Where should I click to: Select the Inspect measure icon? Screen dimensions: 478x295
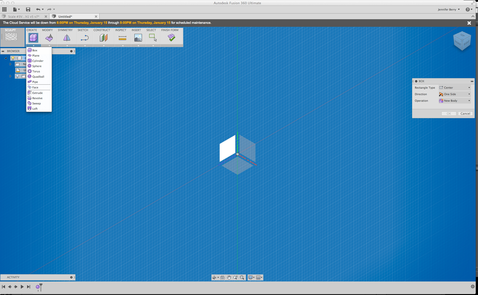(x=122, y=38)
